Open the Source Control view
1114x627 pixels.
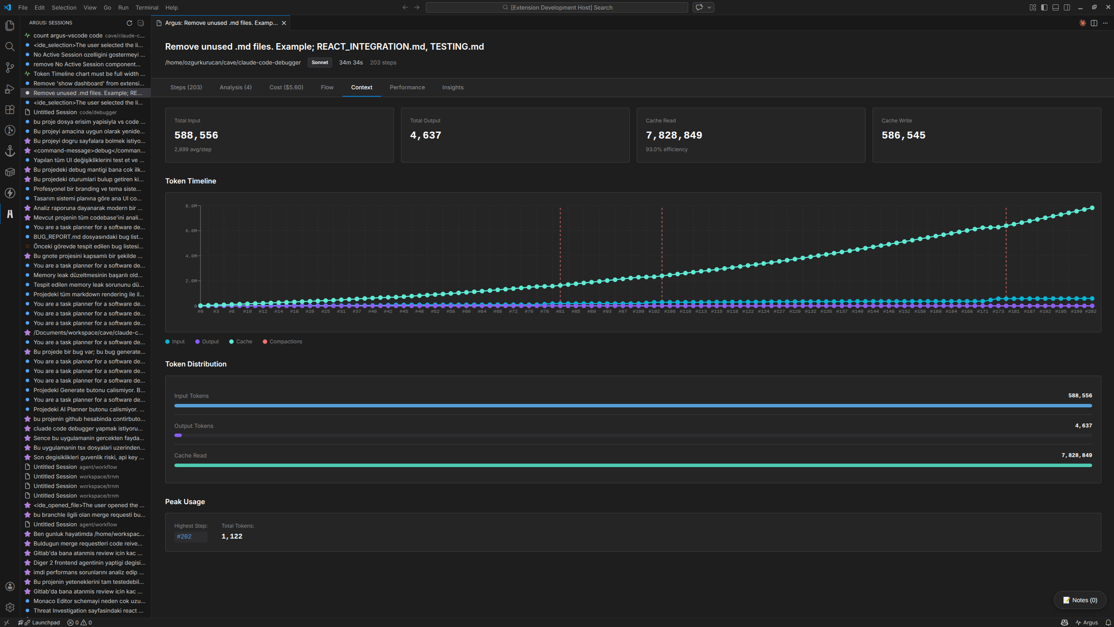[10, 68]
